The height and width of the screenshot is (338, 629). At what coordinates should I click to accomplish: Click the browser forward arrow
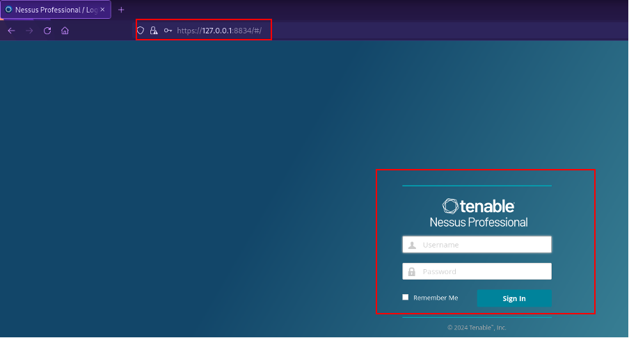29,31
